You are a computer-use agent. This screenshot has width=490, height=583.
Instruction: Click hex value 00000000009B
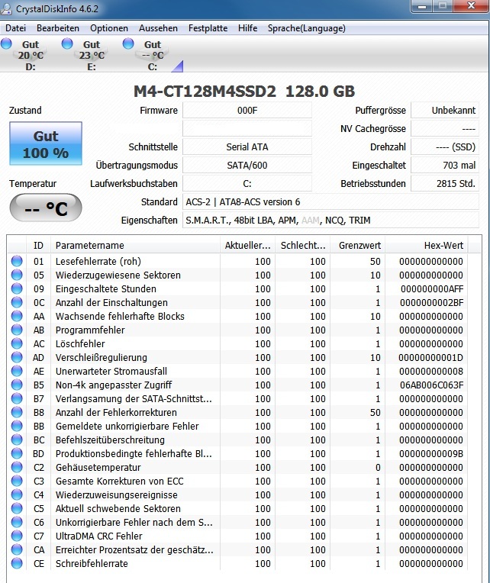pos(431,453)
